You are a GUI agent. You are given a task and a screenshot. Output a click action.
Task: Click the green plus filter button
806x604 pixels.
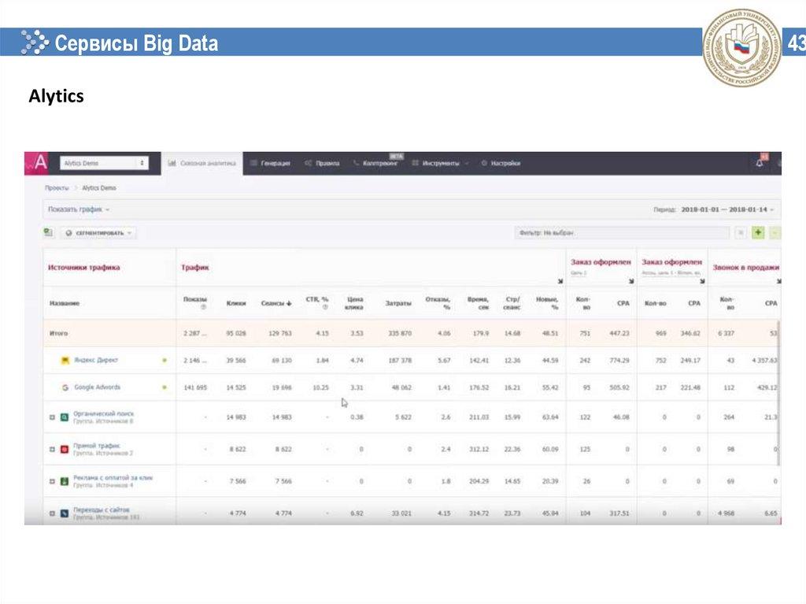pos(758,232)
